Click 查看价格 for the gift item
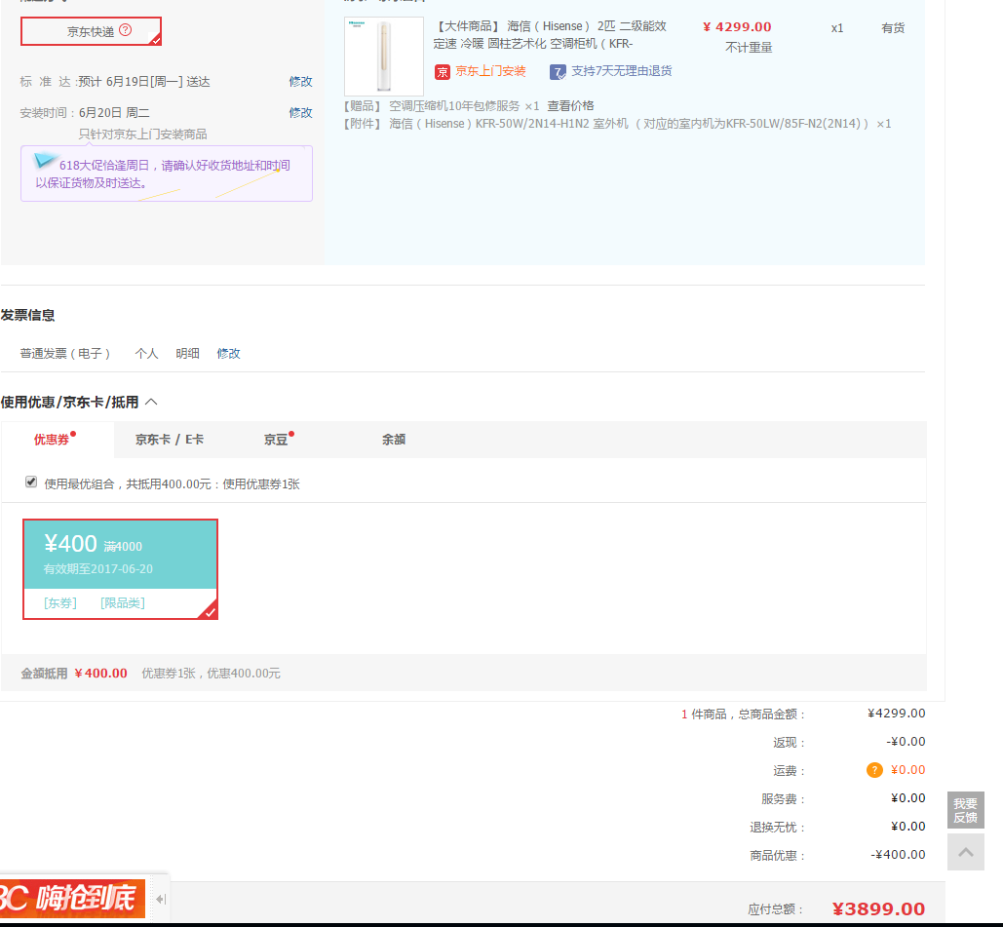Image resolution: width=1003 pixels, height=927 pixels. 570,105
